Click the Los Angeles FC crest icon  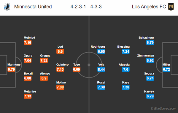click(171, 7)
